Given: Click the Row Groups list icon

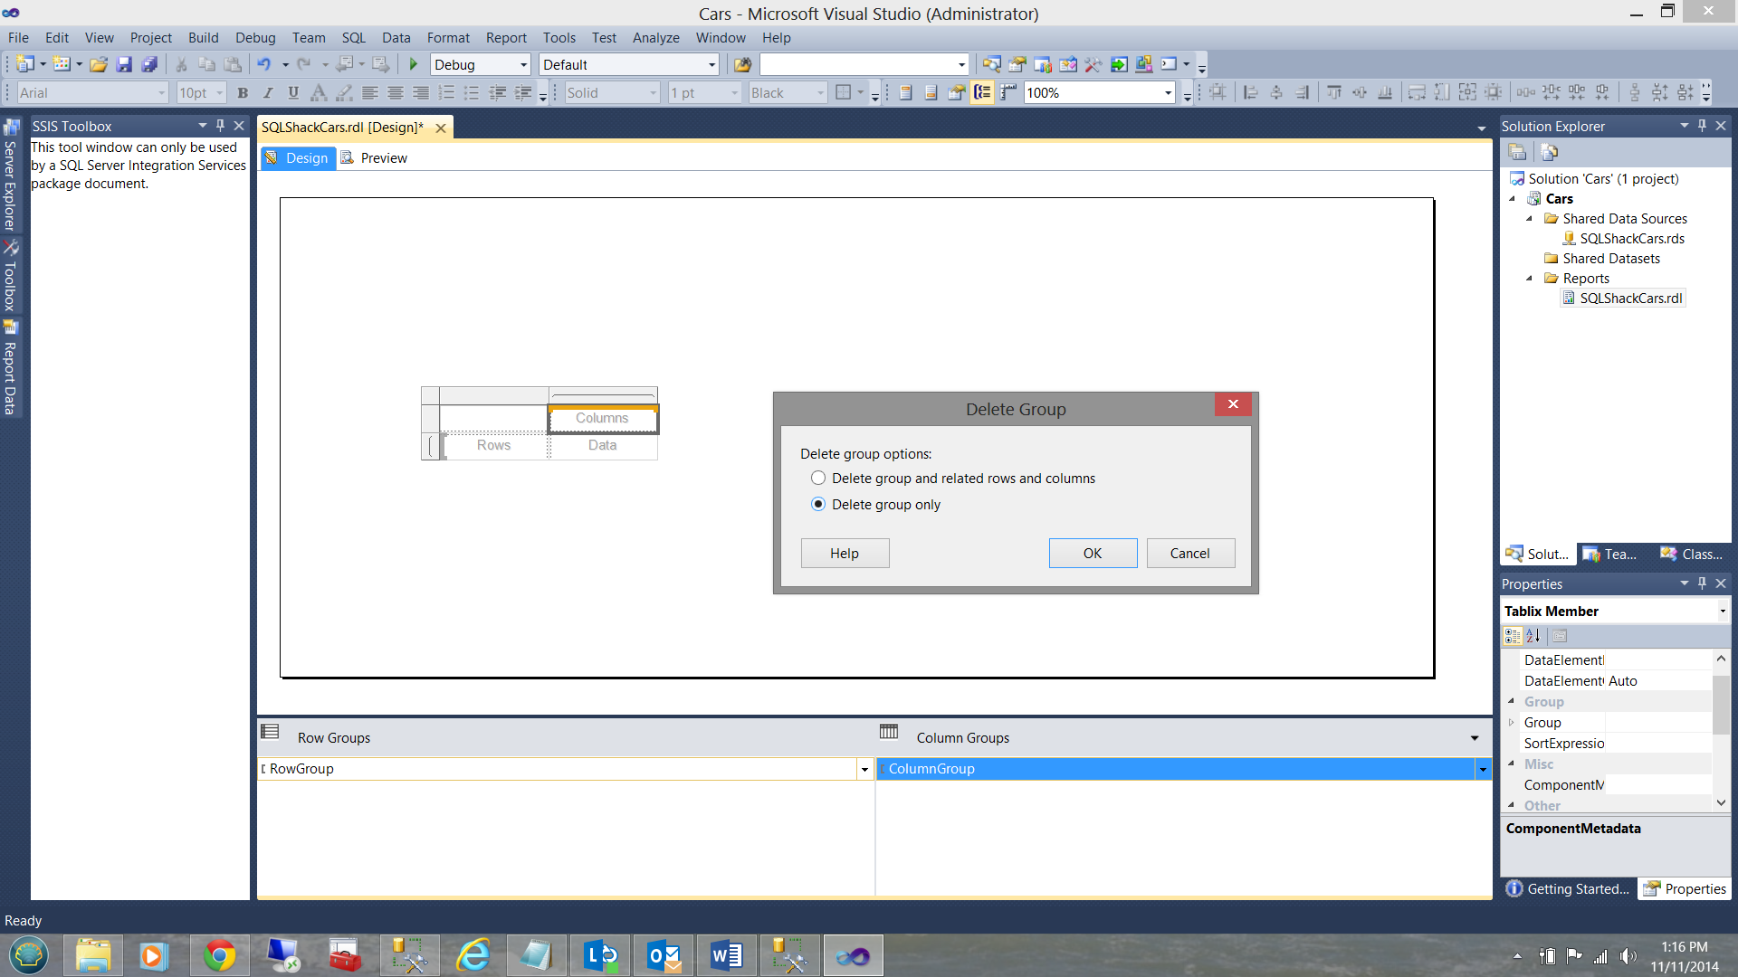Looking at the screenshot, I should pos(270,732).
